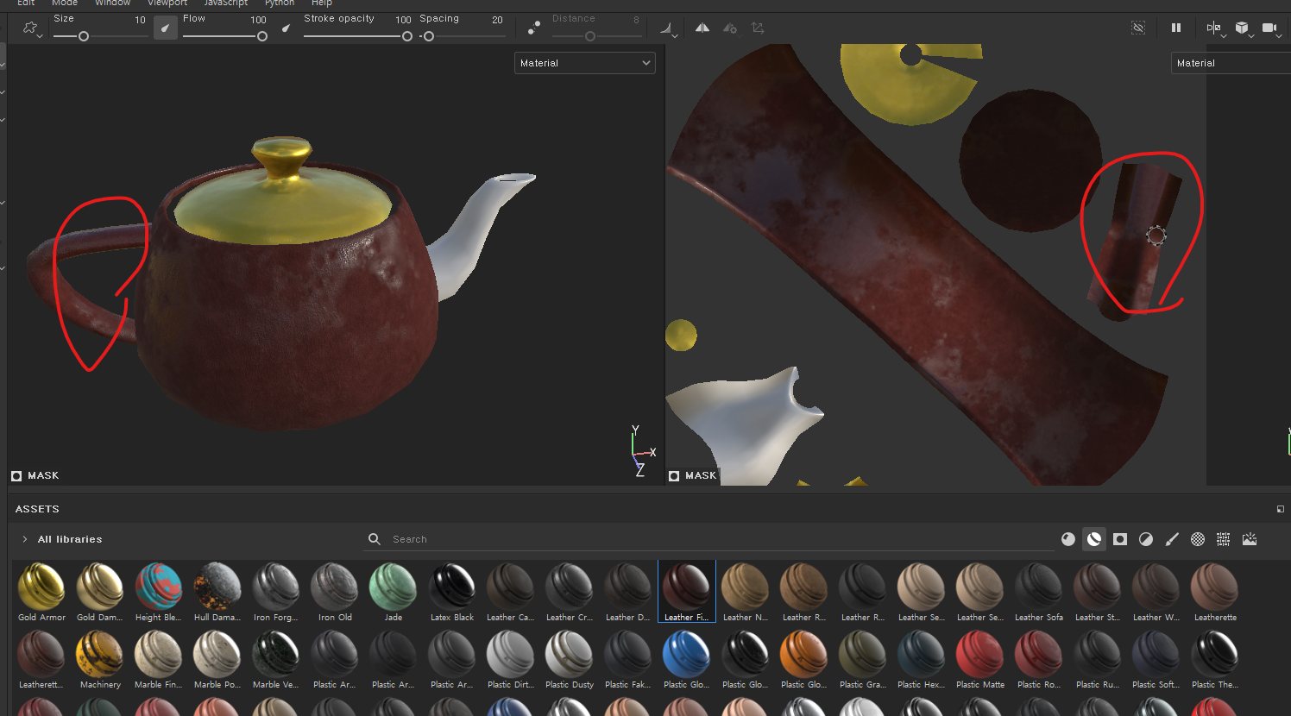Filter assets by brushes icon
Screen dimensions: 1291x716
coord(1172,539)
